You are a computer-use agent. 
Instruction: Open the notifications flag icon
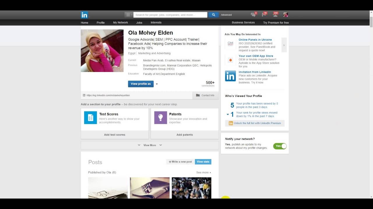point(264,15)
